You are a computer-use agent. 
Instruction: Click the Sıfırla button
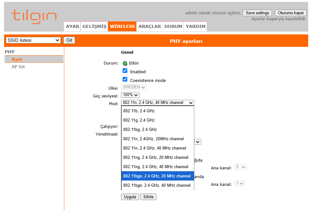148,197
